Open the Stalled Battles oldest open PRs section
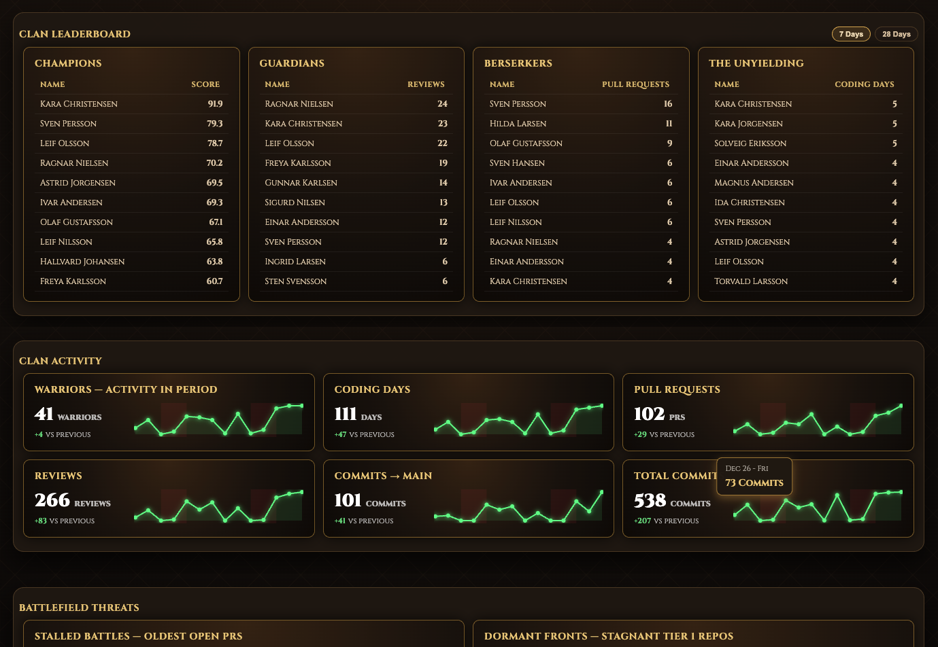The height and width of the screenshot is (647, 938). click(x=138, y=636)
